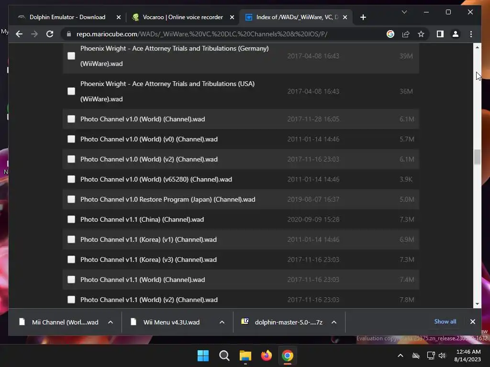Viewport: 490px width, 367px height.
Task: Open Photo Channel v1.0 (World) (v65280) link
Action: [156, 179]
